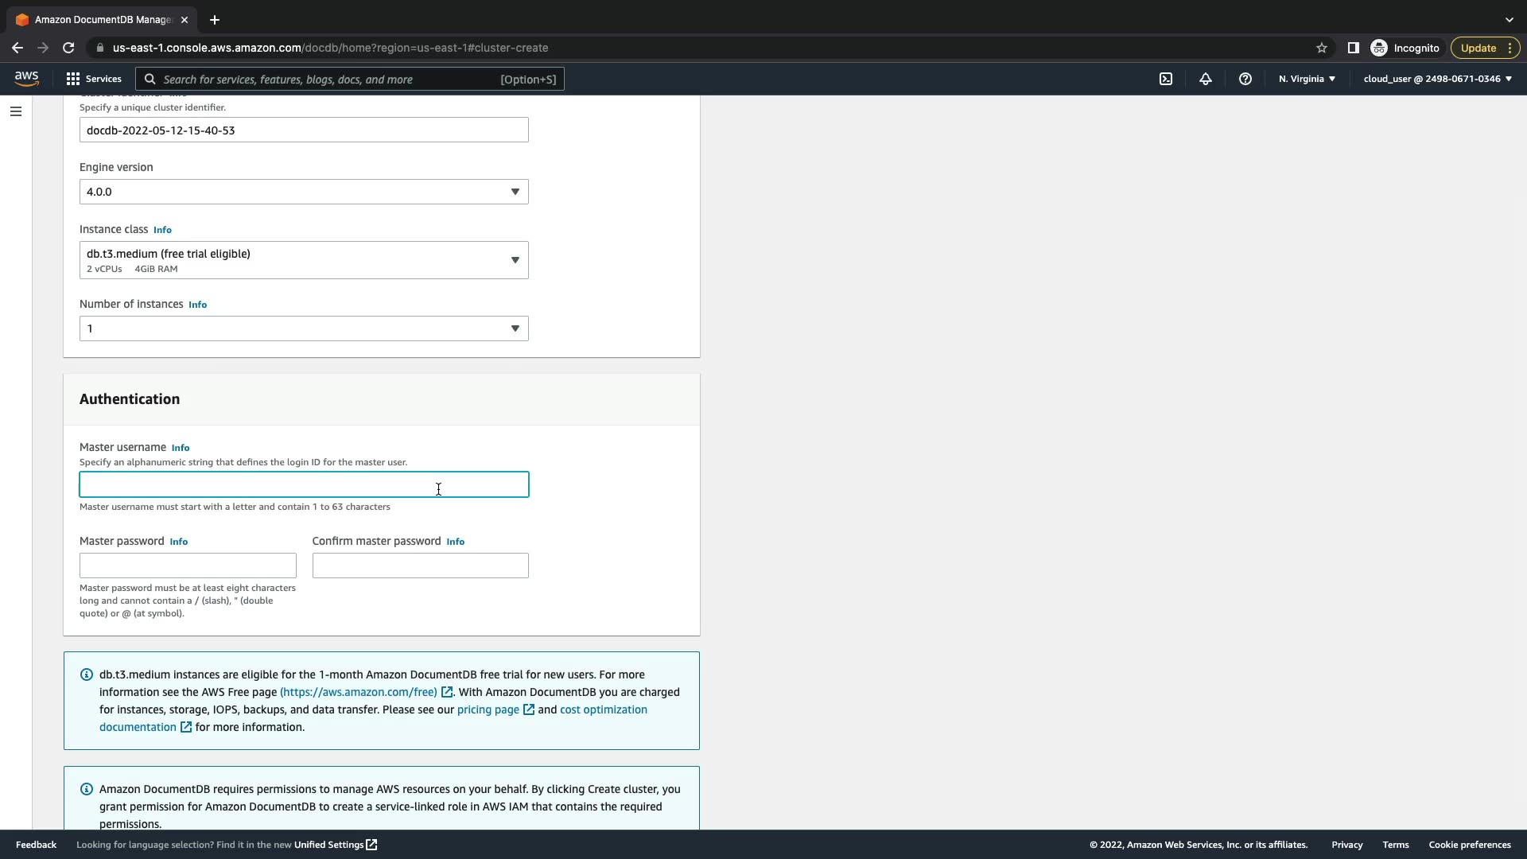The image size is (1527, 859).
Task: Click the pricing page link
Action: [x=488, y=709]
